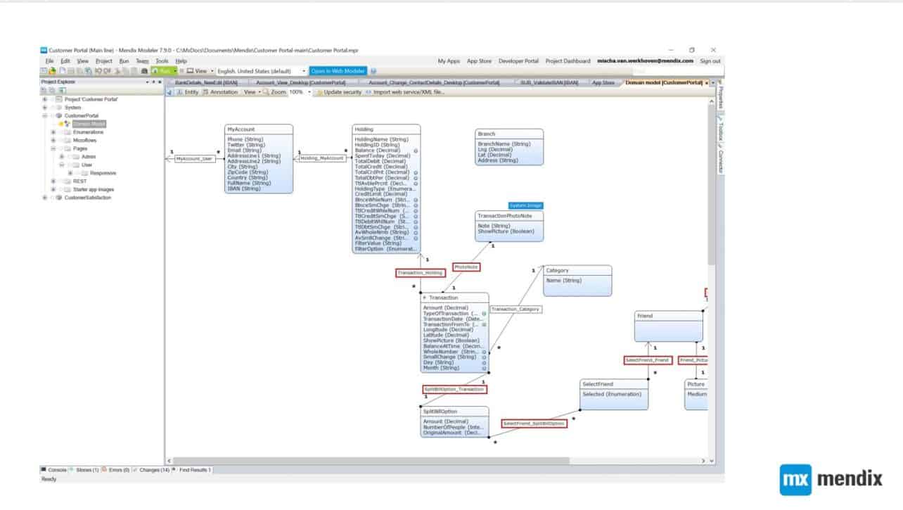Click the Sign out link
Viewport: 903px width, 510px height.
[x=710, y=61]
